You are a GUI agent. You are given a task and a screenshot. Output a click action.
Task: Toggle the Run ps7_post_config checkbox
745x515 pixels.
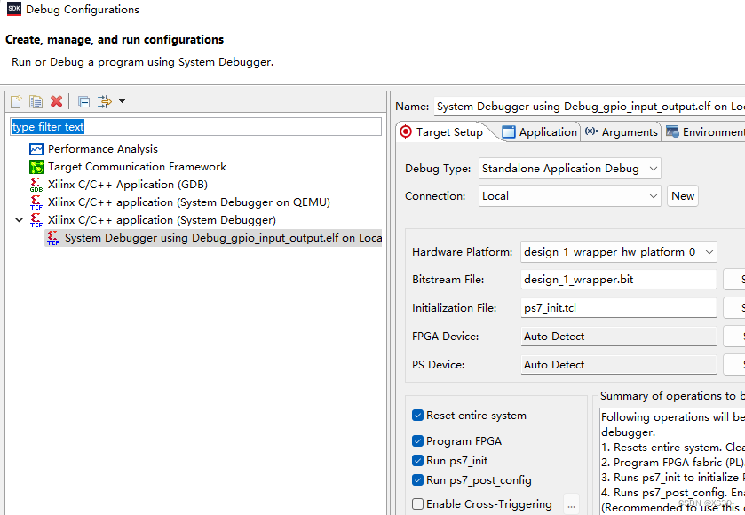(x=418, y=480)
